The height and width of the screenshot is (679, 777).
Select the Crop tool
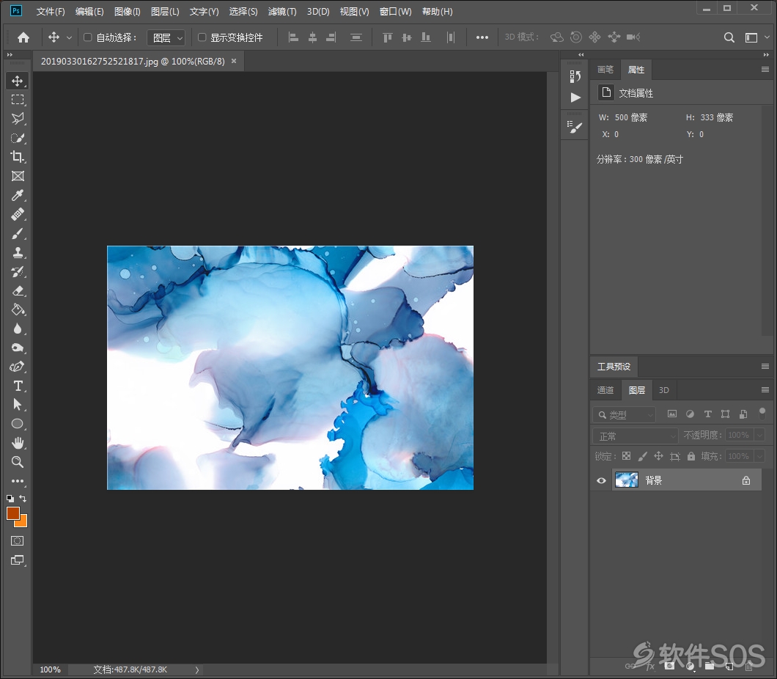[18, 157]
